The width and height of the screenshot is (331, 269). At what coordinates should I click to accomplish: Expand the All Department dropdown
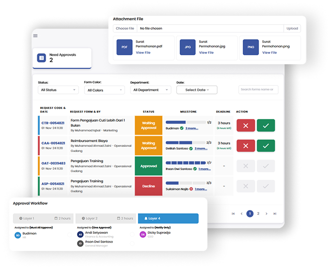click(x=151, y=90)
